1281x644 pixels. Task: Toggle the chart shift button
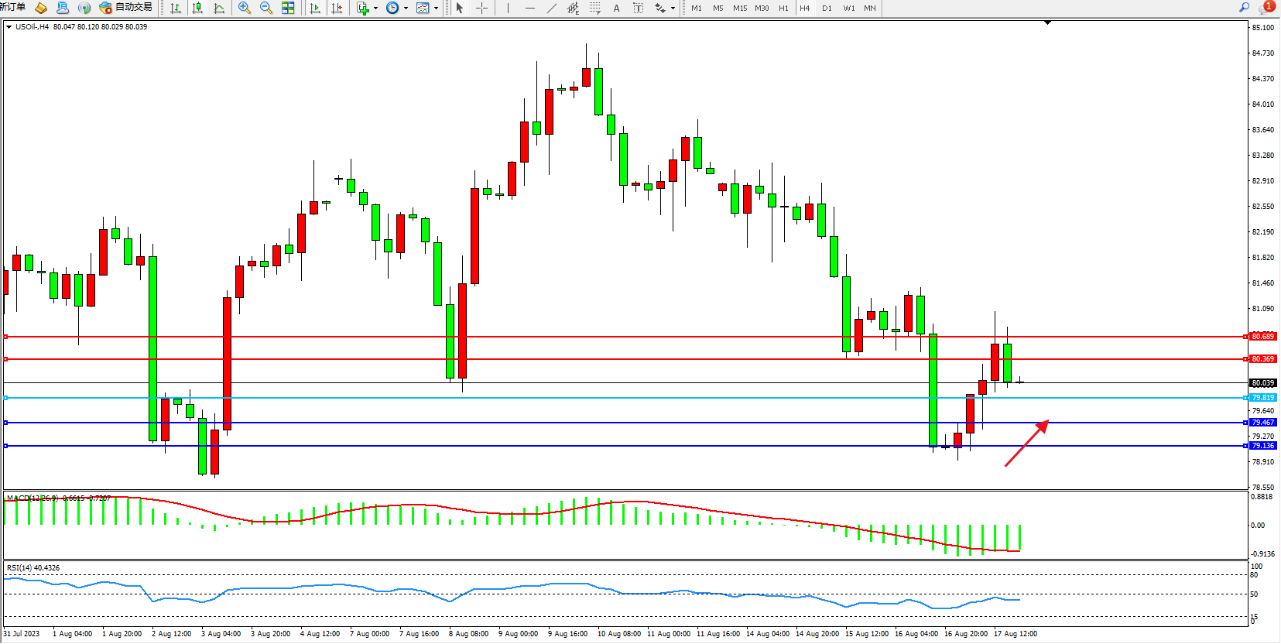pos(337,8)
